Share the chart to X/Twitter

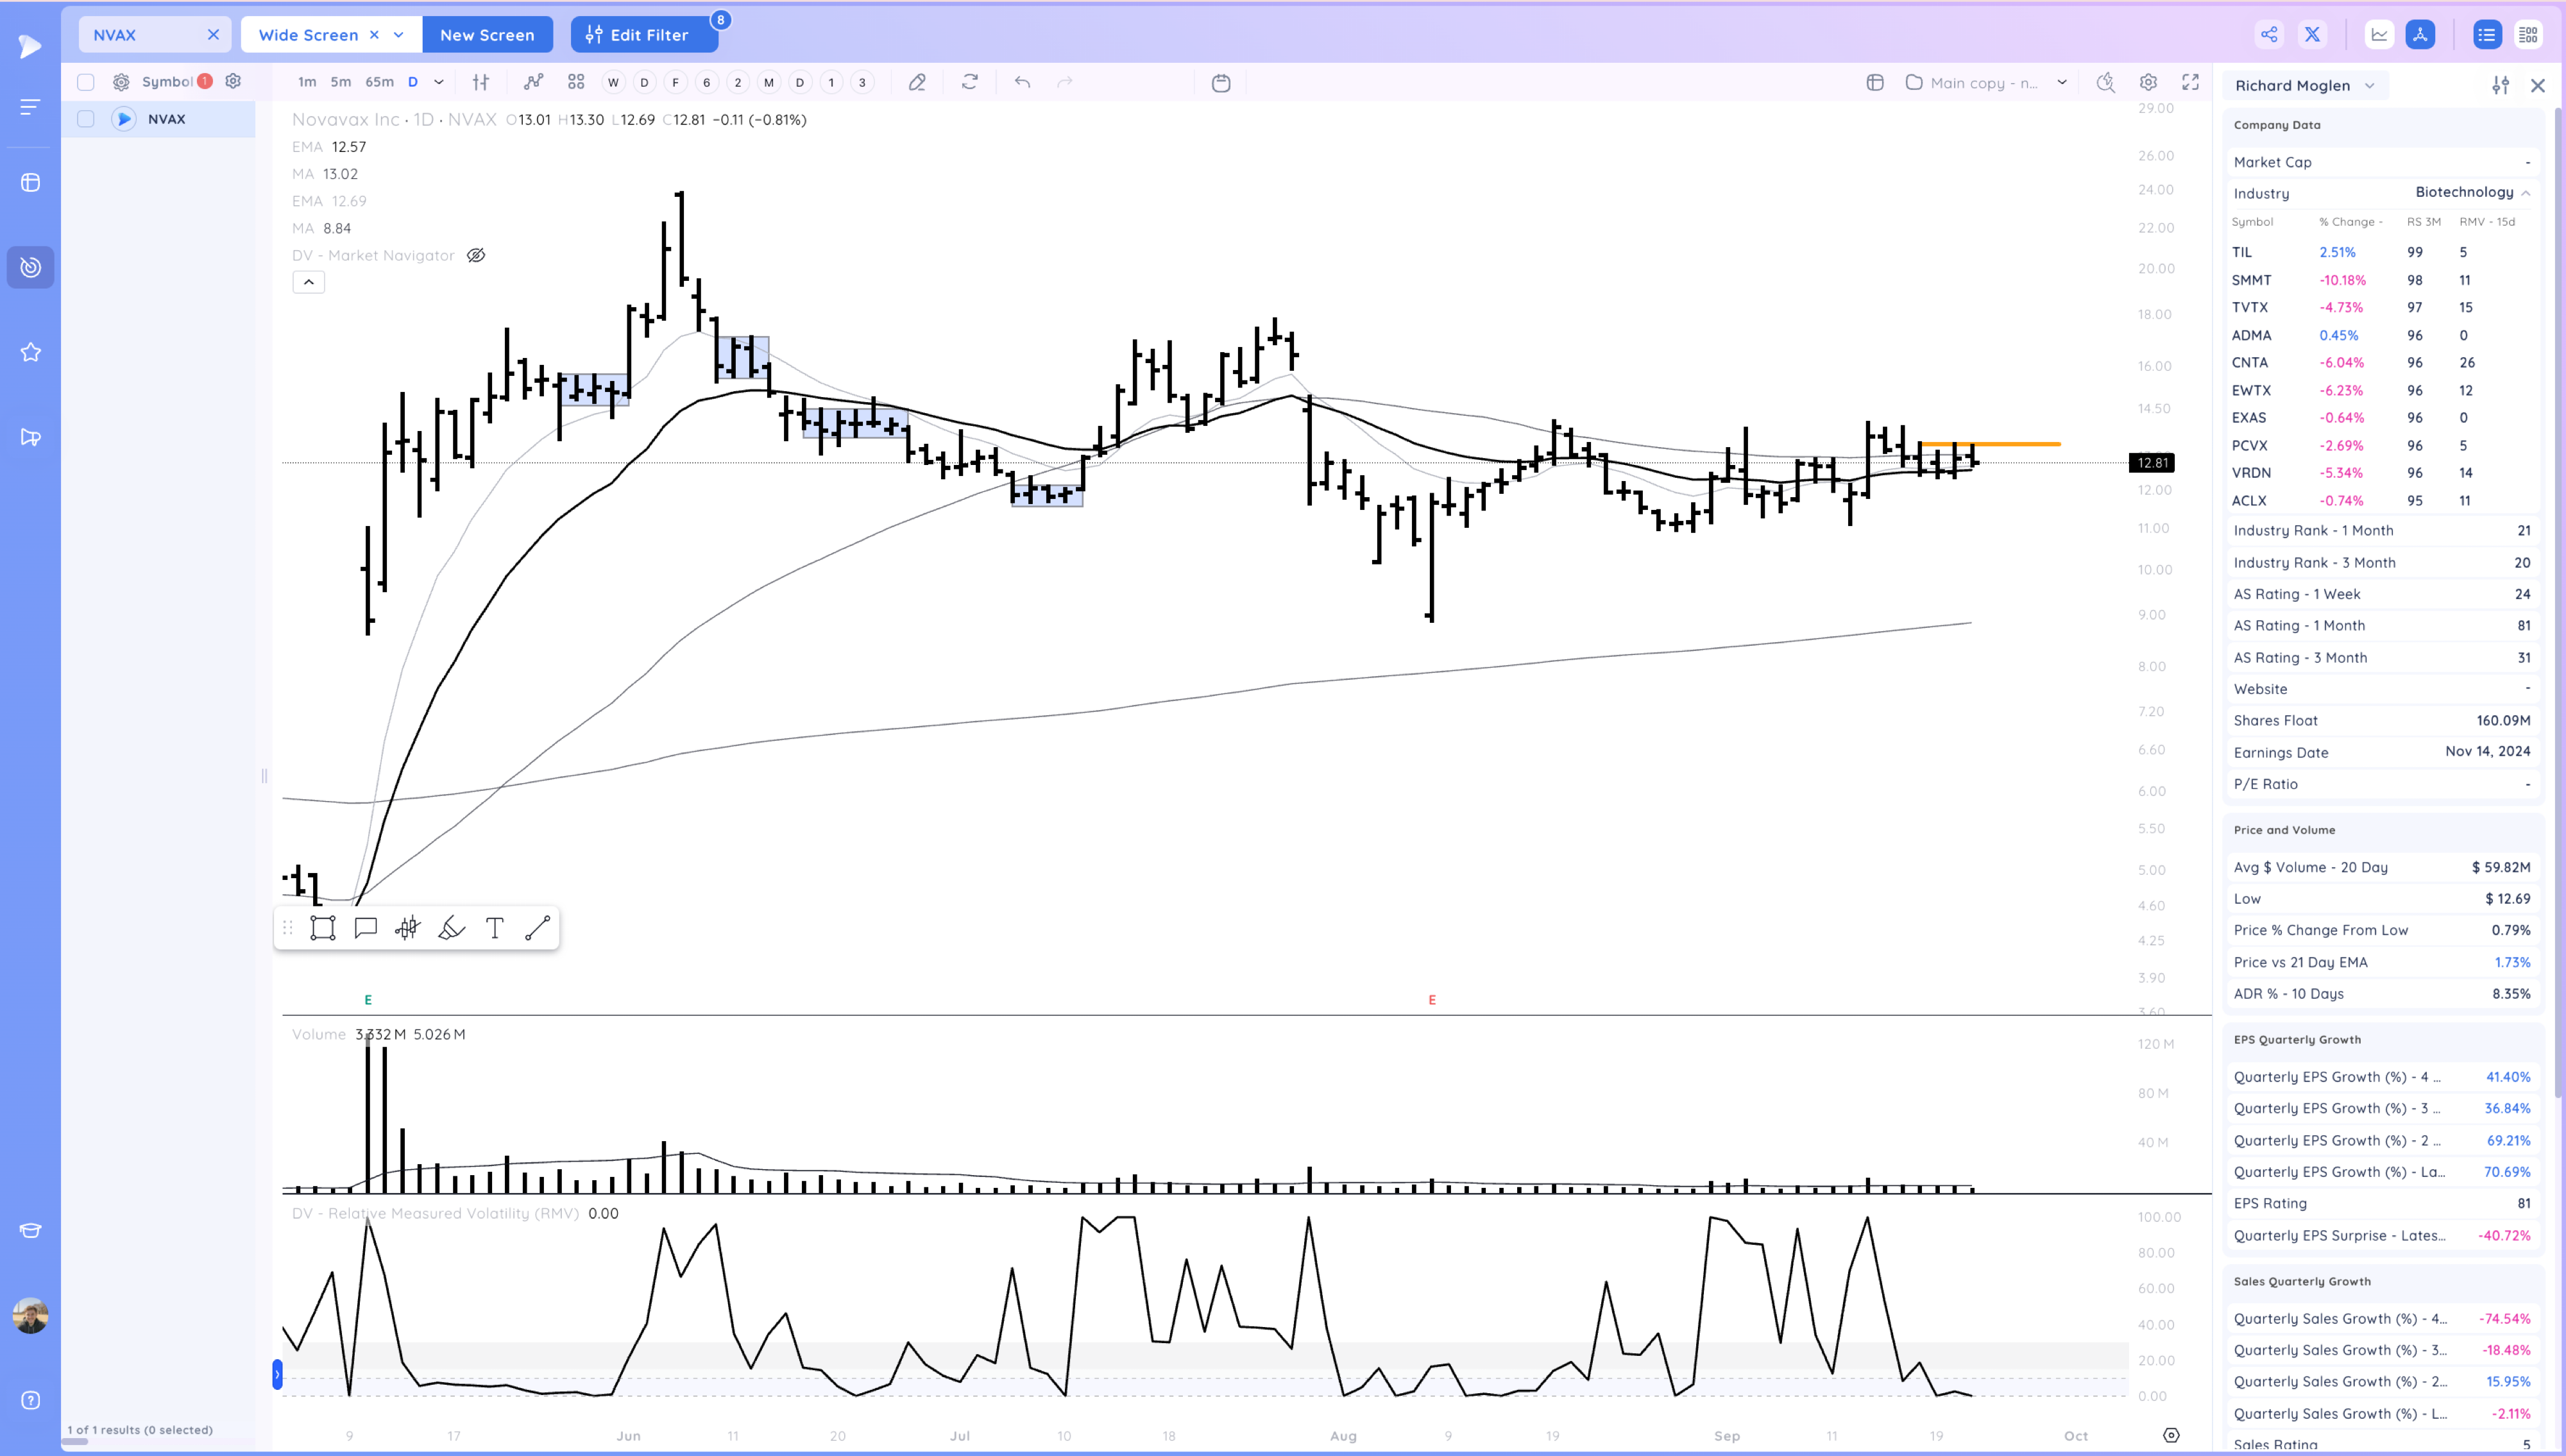click(x=2312, y=34)
